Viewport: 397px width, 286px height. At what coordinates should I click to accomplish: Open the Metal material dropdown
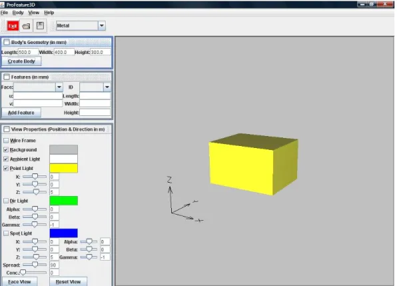[102, 25]
